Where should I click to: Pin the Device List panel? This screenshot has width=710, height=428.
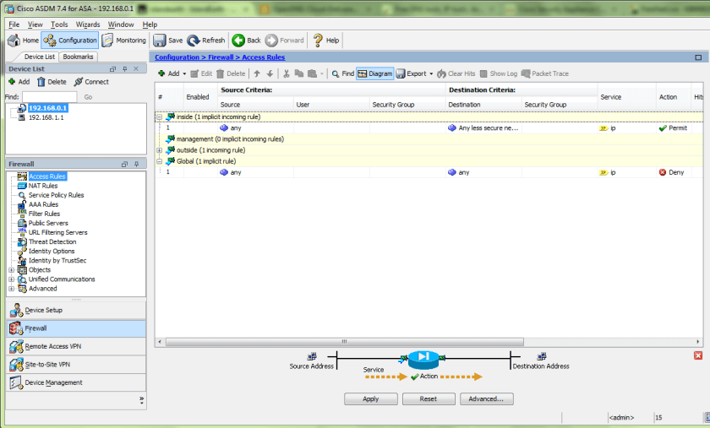tap(125, 68)
